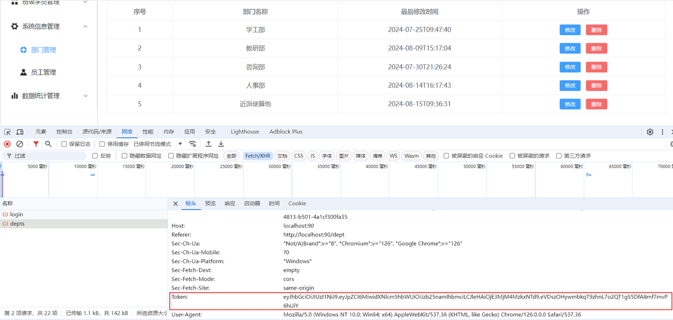Image resolution: width=673 pixels, height=320 pixels.
Task: Filter requests by Wasm type
Action: 412,156
